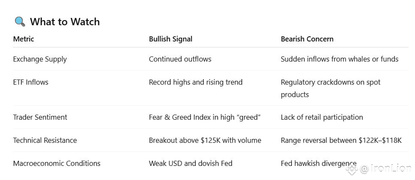
Task: Click Record highs and rising trend cell
Action: click(196, 82)
